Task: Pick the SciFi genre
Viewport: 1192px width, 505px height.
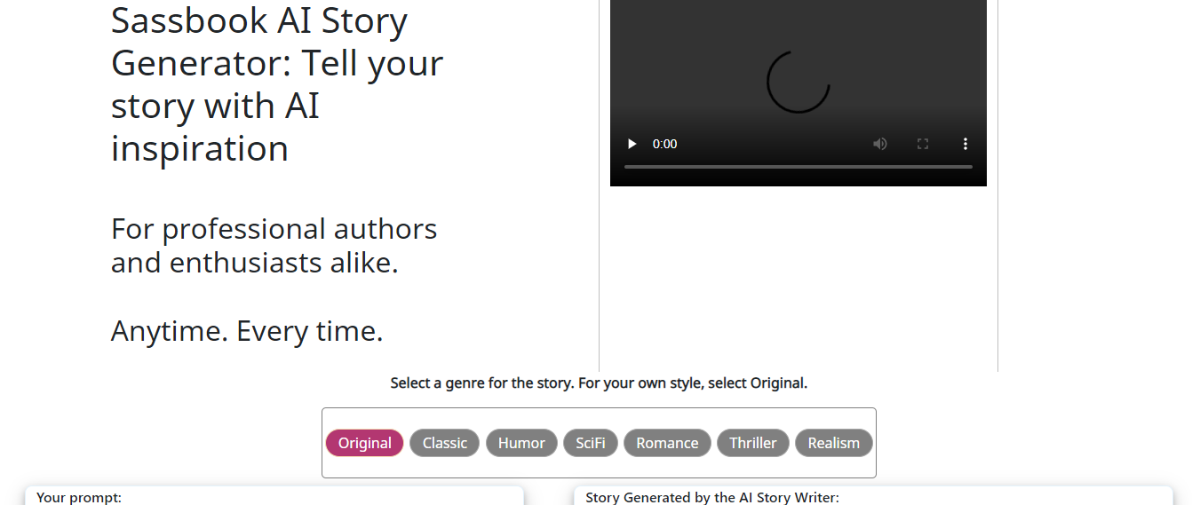Action: tap(591, 443)
